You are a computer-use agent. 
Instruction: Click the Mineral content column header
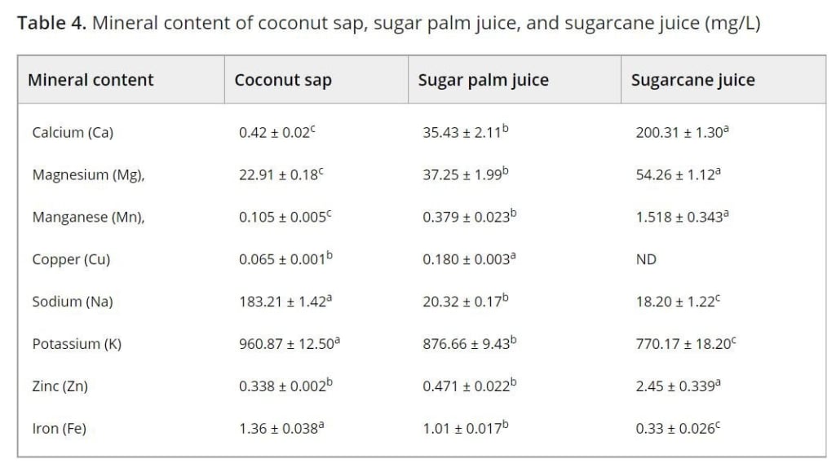(x=91, y=80)
